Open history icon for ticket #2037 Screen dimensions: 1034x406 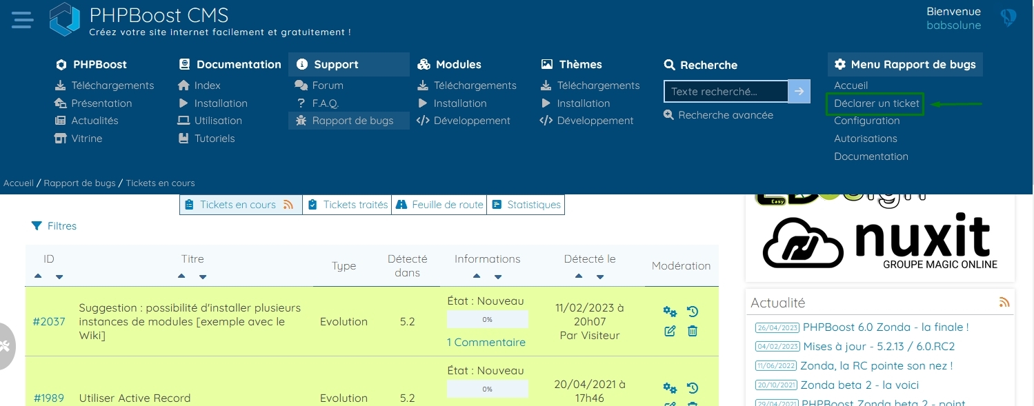[x=693, y=312]
